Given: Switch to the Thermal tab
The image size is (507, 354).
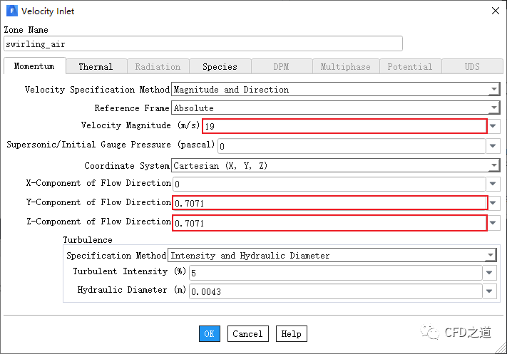Looking at the screenshot, I should click(96, 66).
